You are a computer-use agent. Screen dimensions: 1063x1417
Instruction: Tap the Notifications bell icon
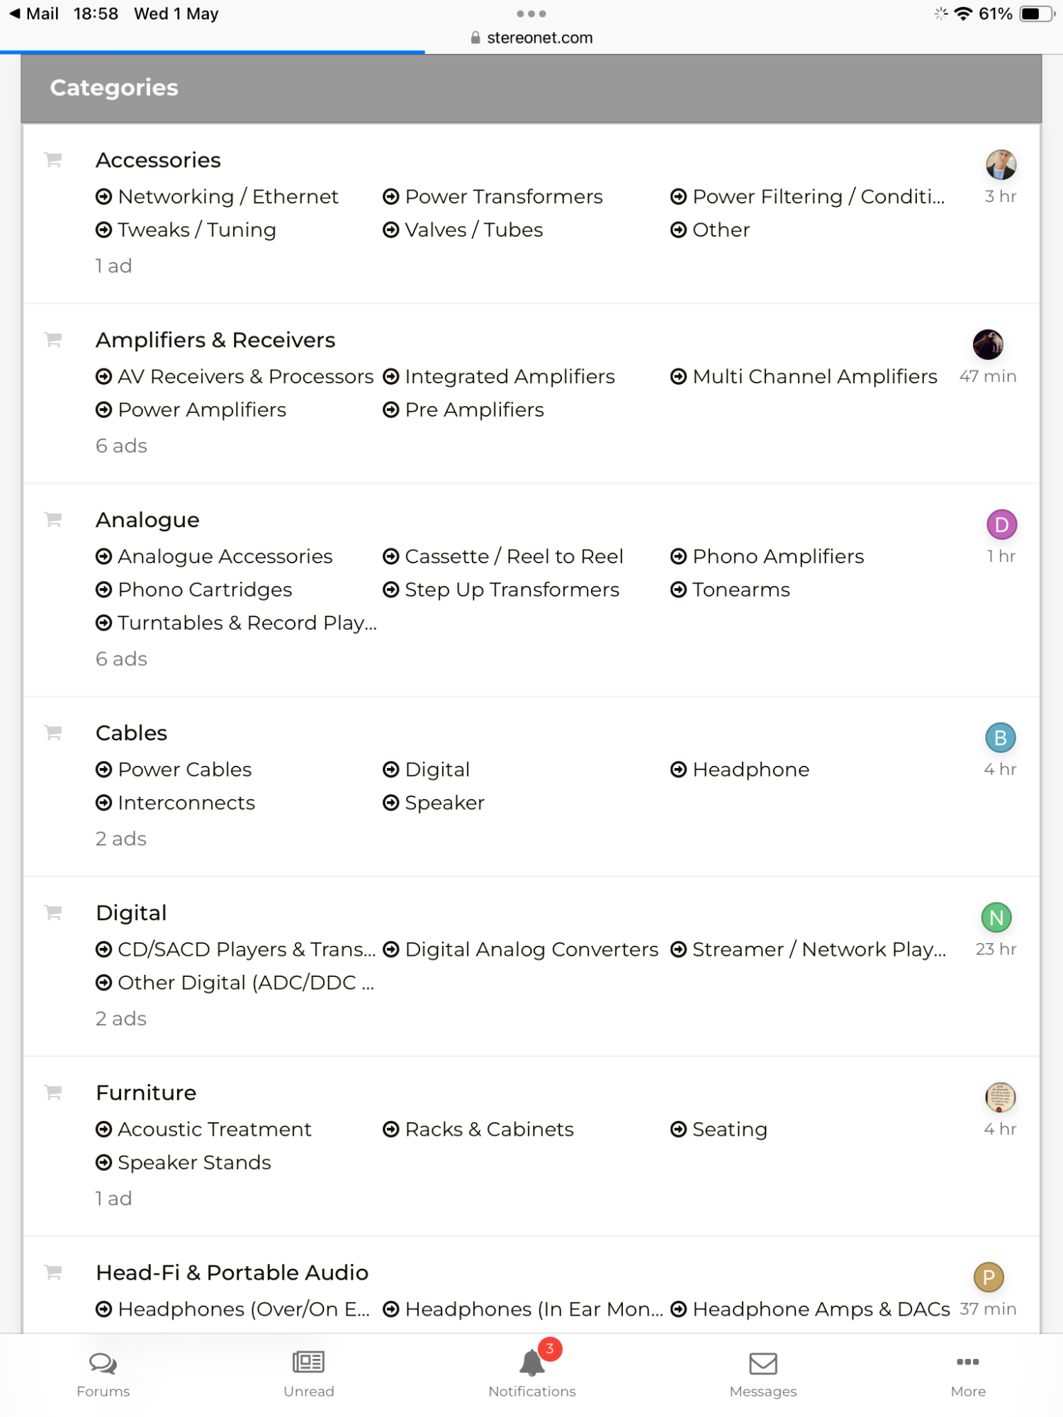pos(531,1363)
